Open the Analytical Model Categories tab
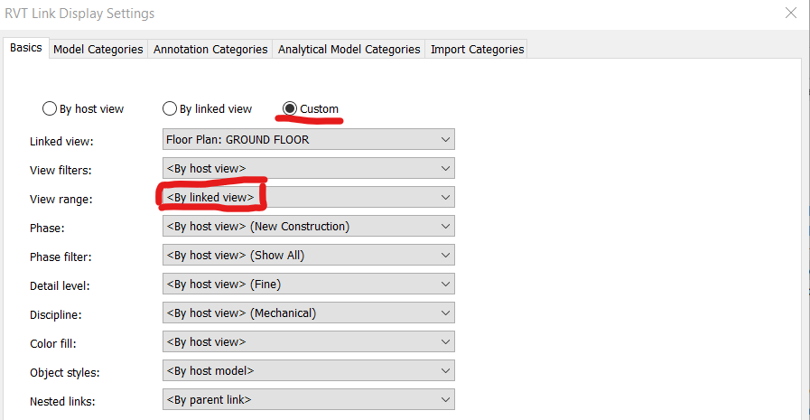 (x=349, y=49)
